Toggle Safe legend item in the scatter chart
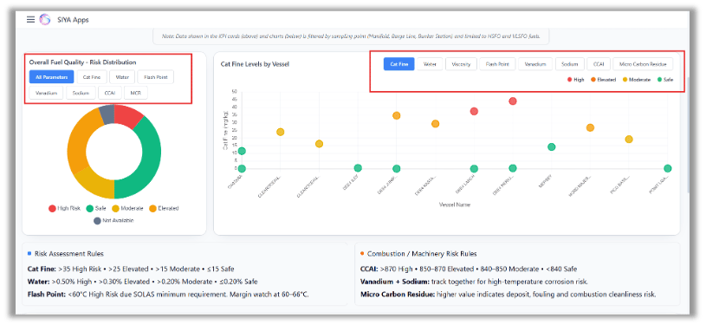Image resolution: width=706 pixels, height=325 pixels. (665, 80)
